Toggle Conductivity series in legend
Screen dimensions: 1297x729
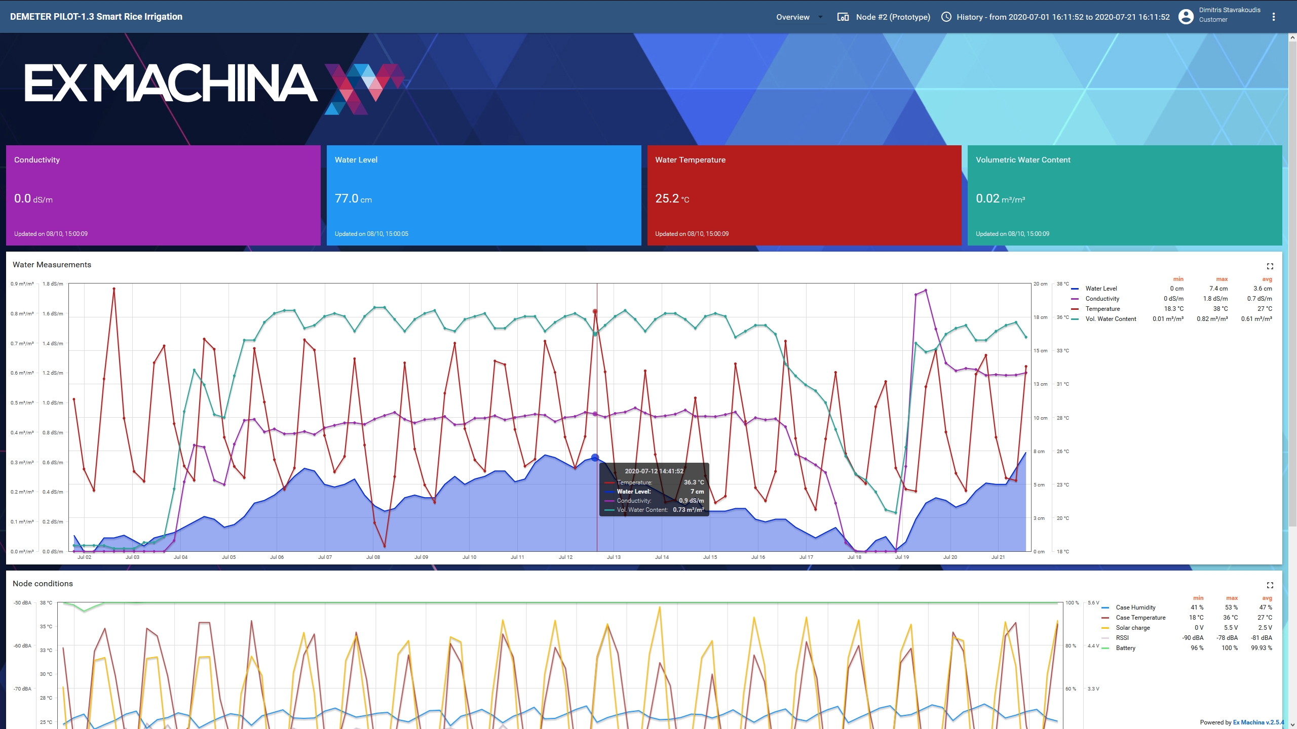tap(1102, 299)
